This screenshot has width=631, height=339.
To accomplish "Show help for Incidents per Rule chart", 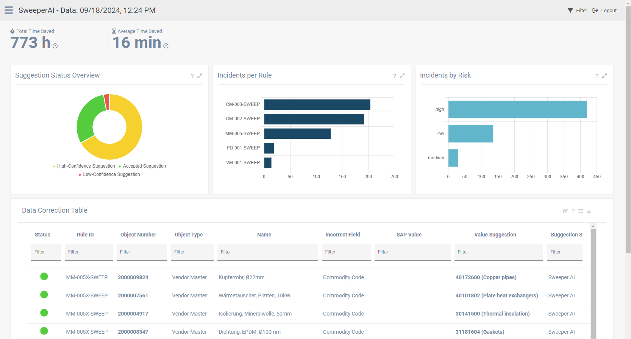I will (395, 76).
